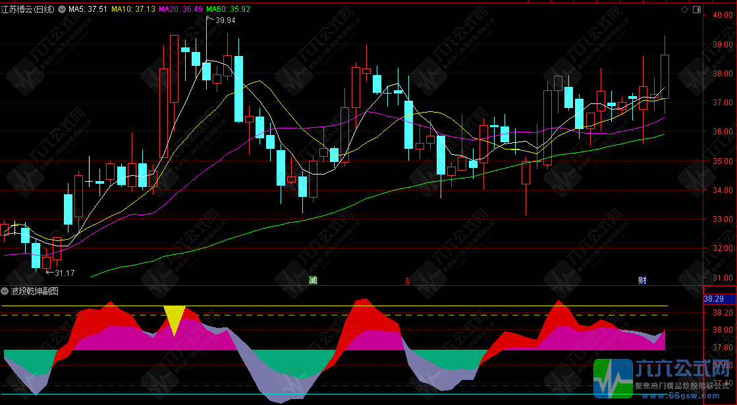The width and height of the screenshot is (737, 405).
Task: Click the 34.00 price axis label
Action: [723, 190]
